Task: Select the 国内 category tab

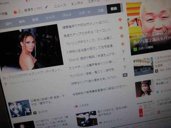Action: click(x=9, y=24)
